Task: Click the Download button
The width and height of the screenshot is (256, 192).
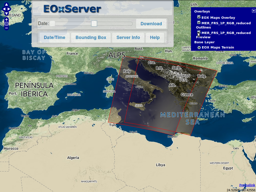Action: [x=151, y=24]
